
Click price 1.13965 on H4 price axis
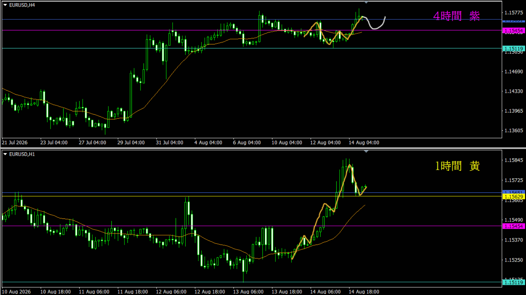coord(514,111)
